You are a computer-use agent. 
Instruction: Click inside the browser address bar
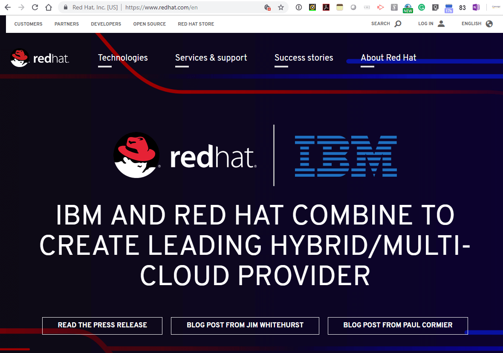171,7
